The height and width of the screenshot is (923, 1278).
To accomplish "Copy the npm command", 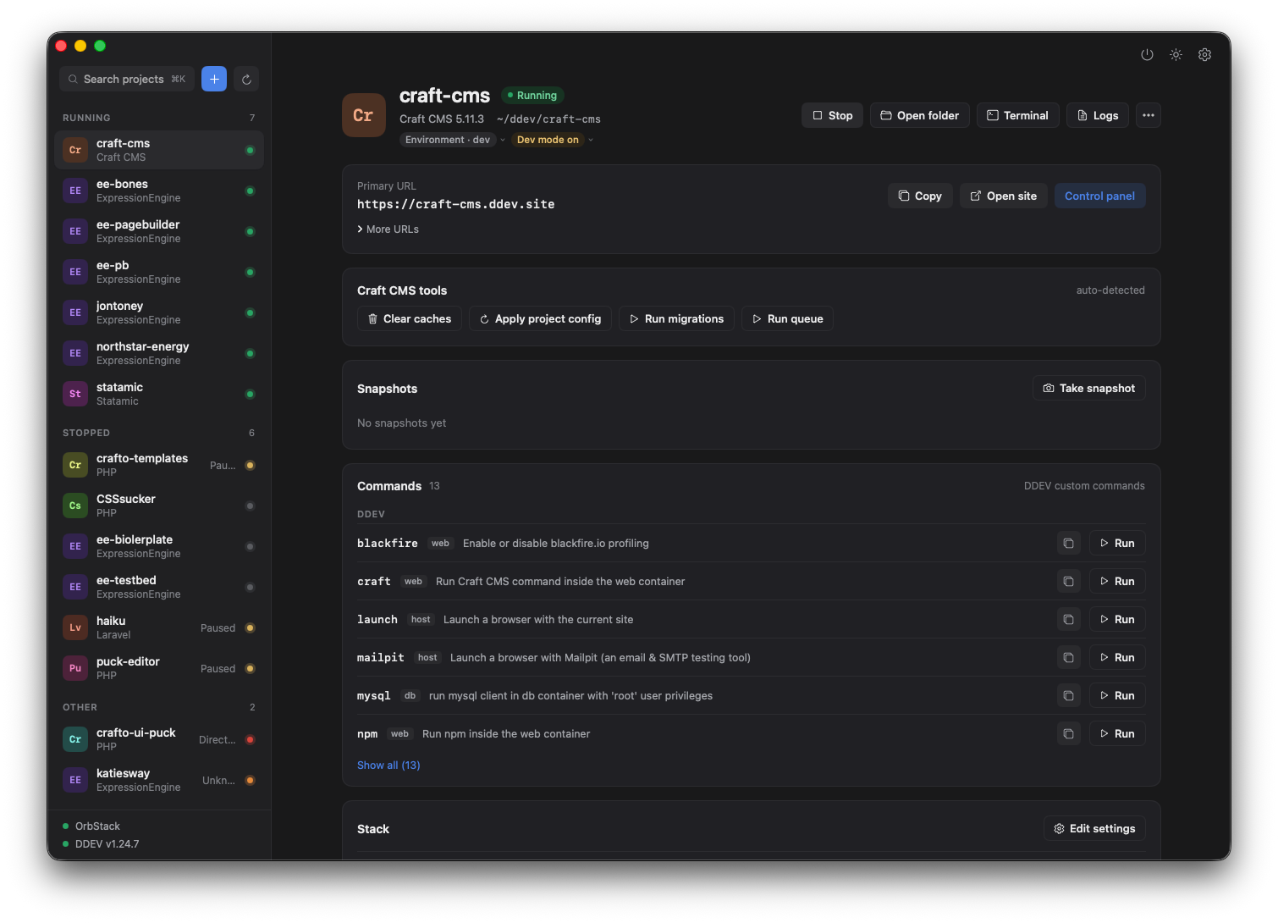I will 1068,733.
